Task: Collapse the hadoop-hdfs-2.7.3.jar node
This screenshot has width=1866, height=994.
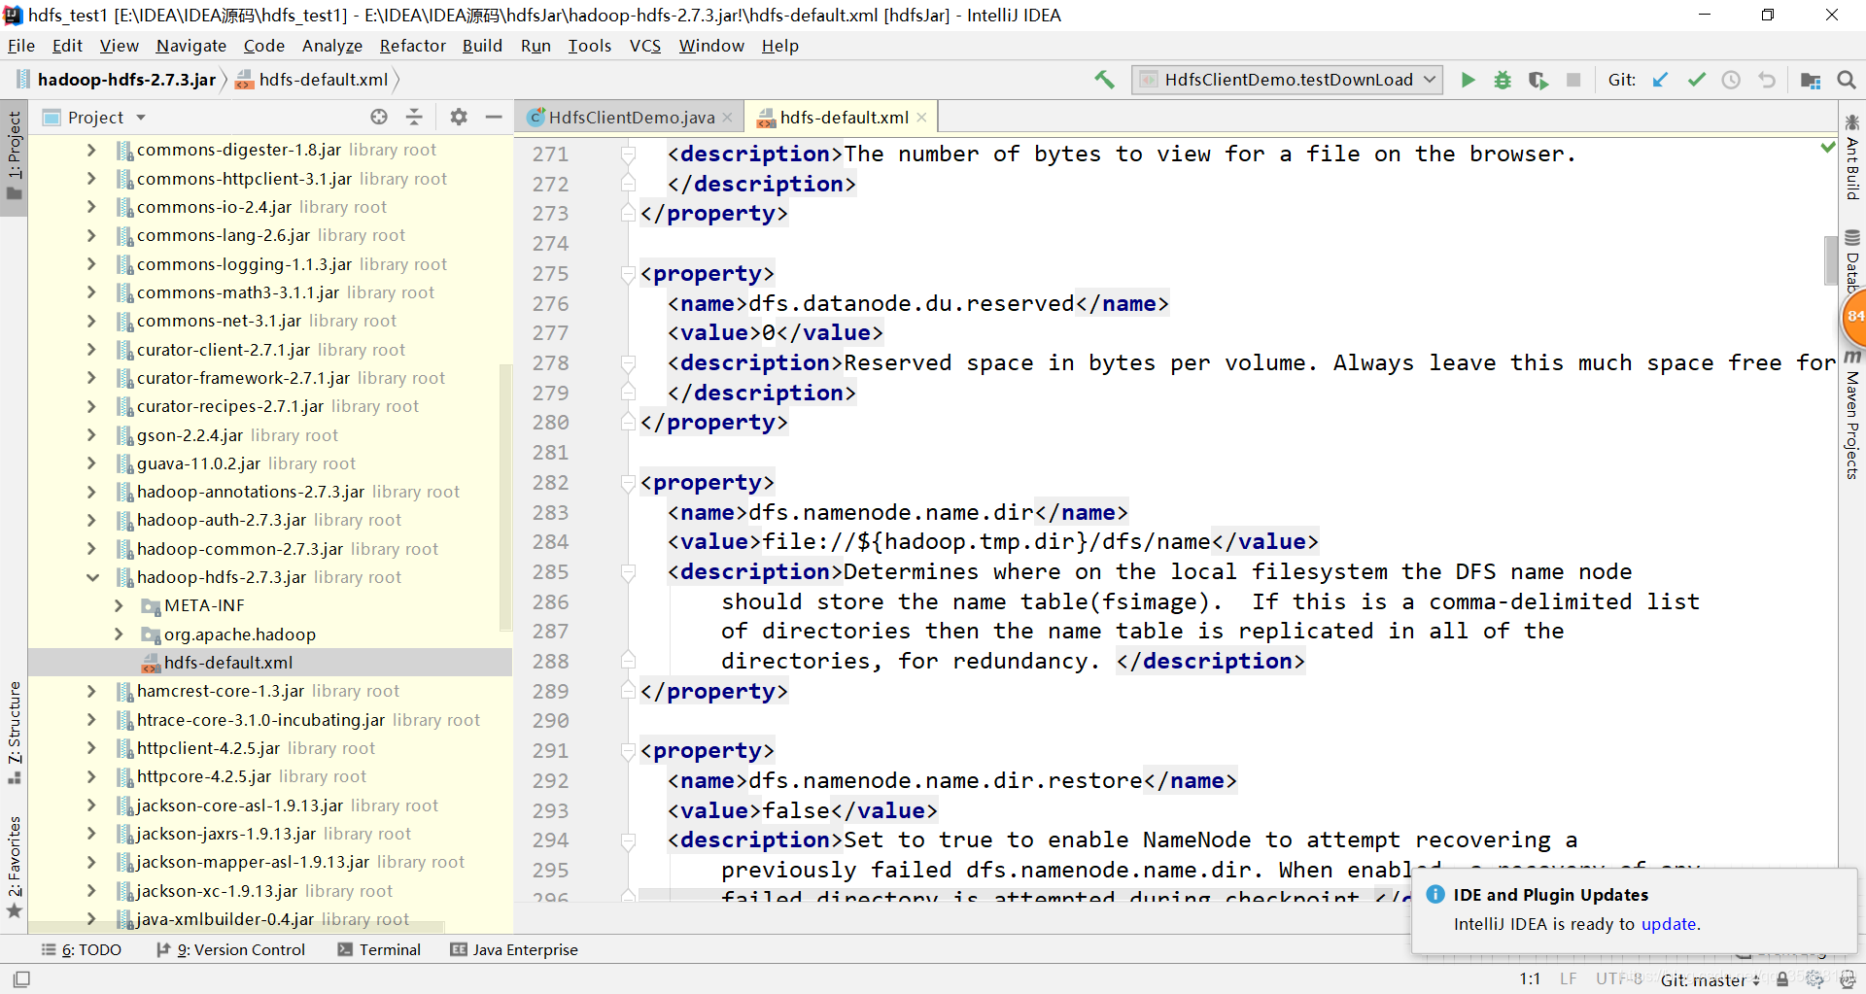Action: tap(92, 577)
